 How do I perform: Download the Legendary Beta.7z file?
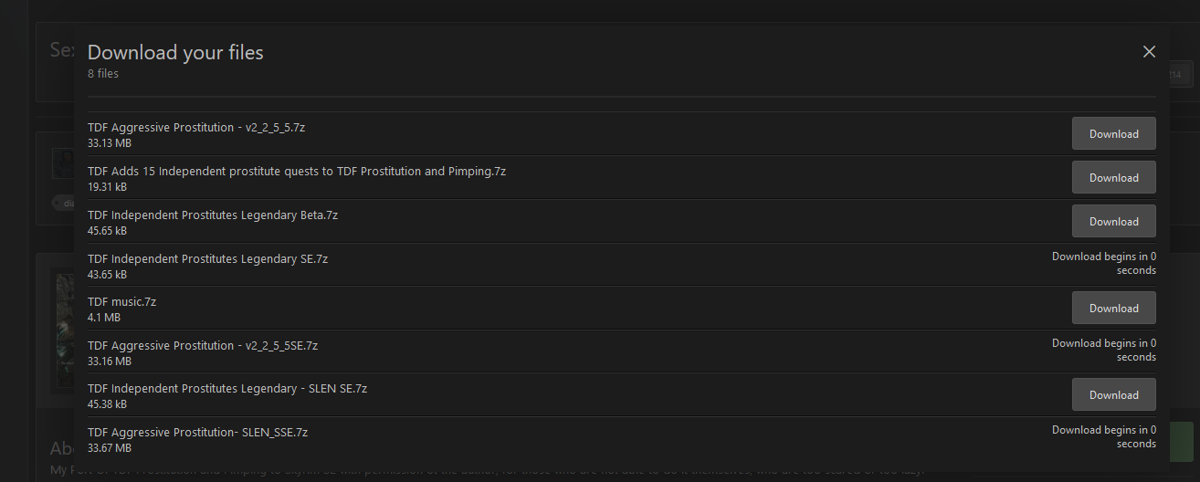pos(1113,221)
